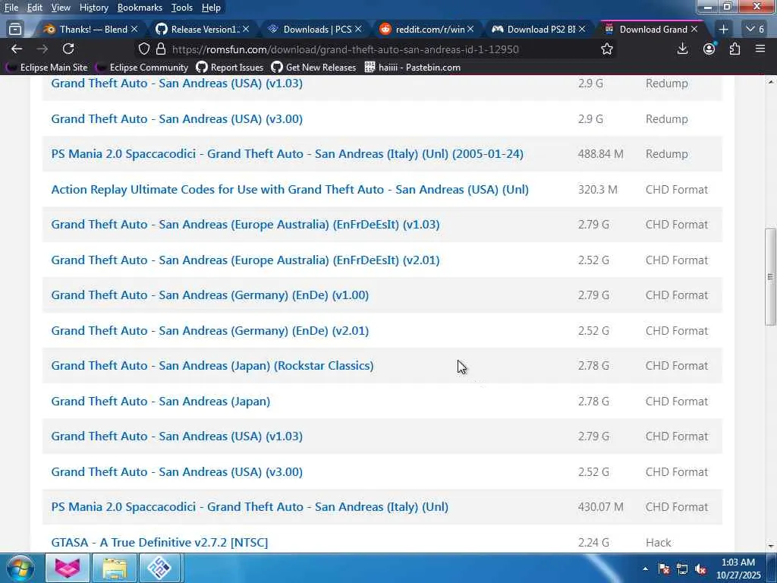The height and width of the screenshot is (583, 777).
Task: Open the File menu
Action: (11, 8)
